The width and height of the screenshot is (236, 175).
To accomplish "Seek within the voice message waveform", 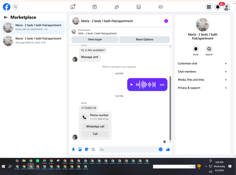I will point(146,85).
